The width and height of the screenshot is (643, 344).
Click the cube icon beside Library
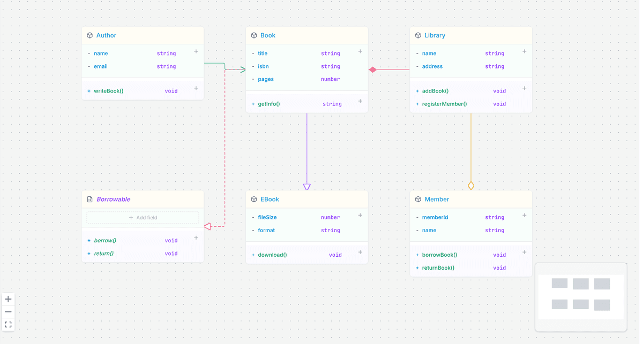(418, 35)
